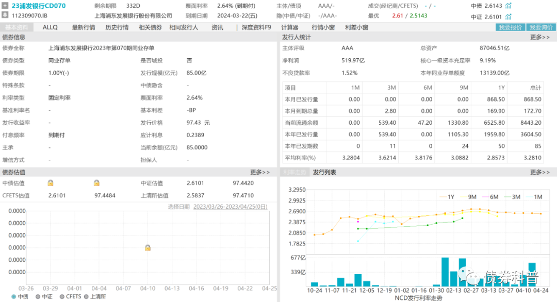Toggle the 9M line in NCD legend
557x302 pixels.
[x=468, y=197]
